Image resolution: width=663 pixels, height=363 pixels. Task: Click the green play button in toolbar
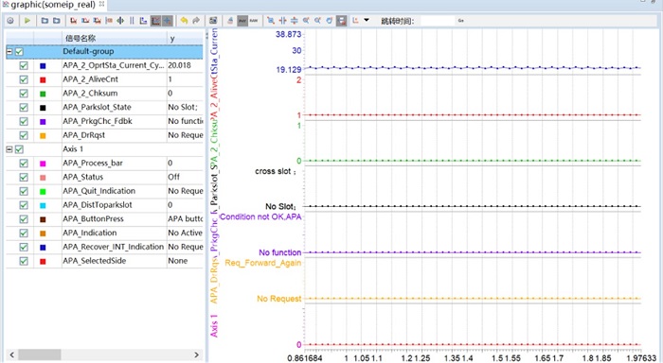point(27,20)
